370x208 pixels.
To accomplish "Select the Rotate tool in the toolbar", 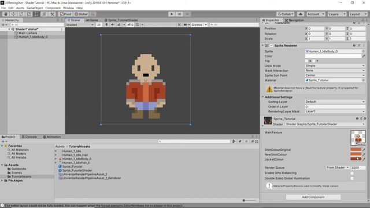I will 21,14.
